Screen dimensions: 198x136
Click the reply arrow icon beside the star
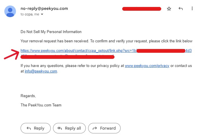(x=181, y=9)
